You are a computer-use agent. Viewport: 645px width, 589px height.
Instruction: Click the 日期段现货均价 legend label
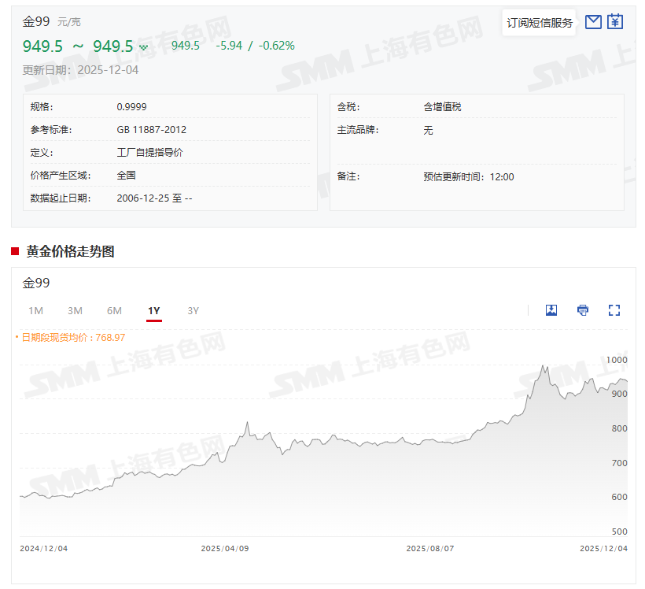72,337
